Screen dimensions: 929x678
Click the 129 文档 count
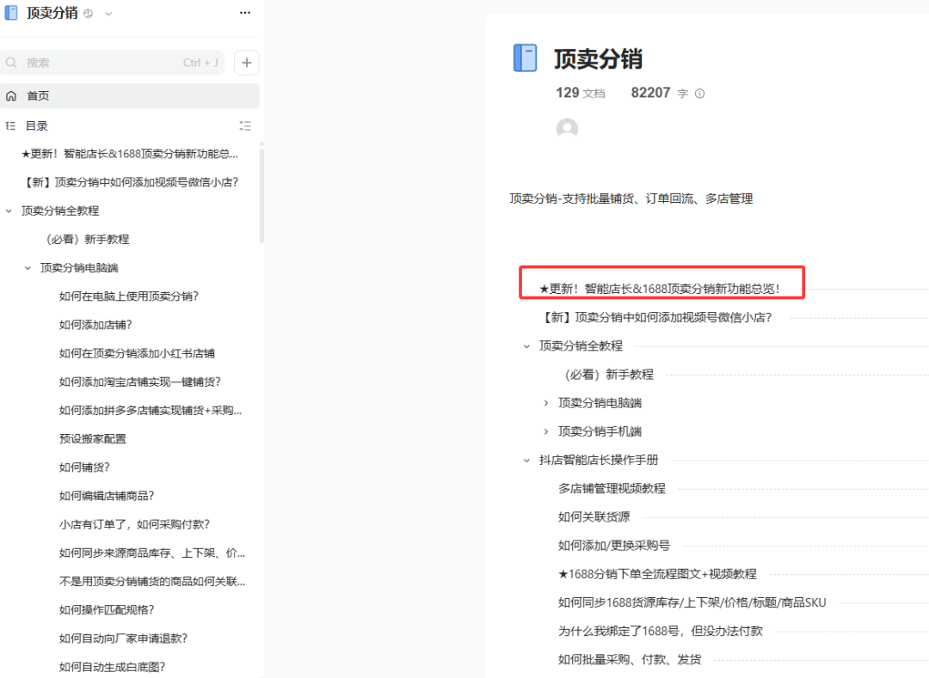(x=580, y=93)
